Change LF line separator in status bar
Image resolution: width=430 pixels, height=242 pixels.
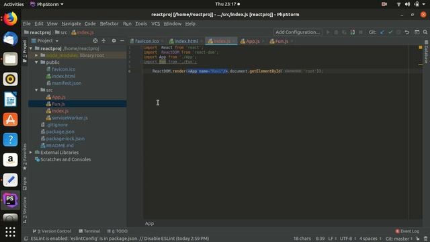[332, 239]
